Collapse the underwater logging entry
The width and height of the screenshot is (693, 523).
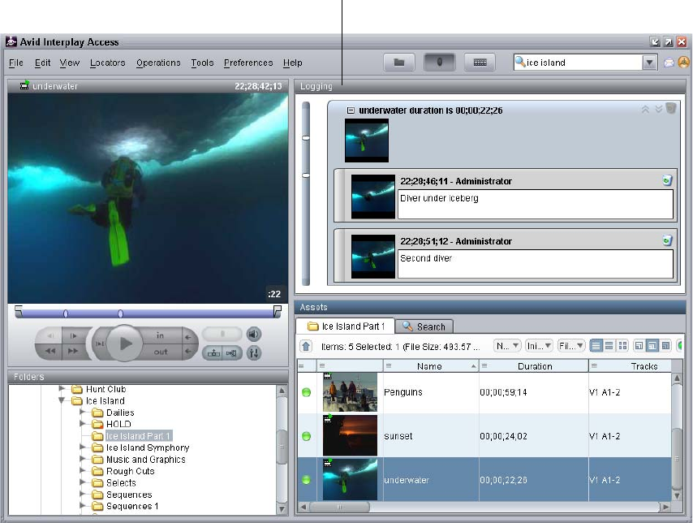351,110
